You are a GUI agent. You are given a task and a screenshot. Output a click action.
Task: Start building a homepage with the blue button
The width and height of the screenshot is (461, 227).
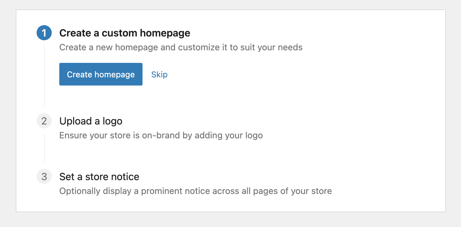click(101, 74)
